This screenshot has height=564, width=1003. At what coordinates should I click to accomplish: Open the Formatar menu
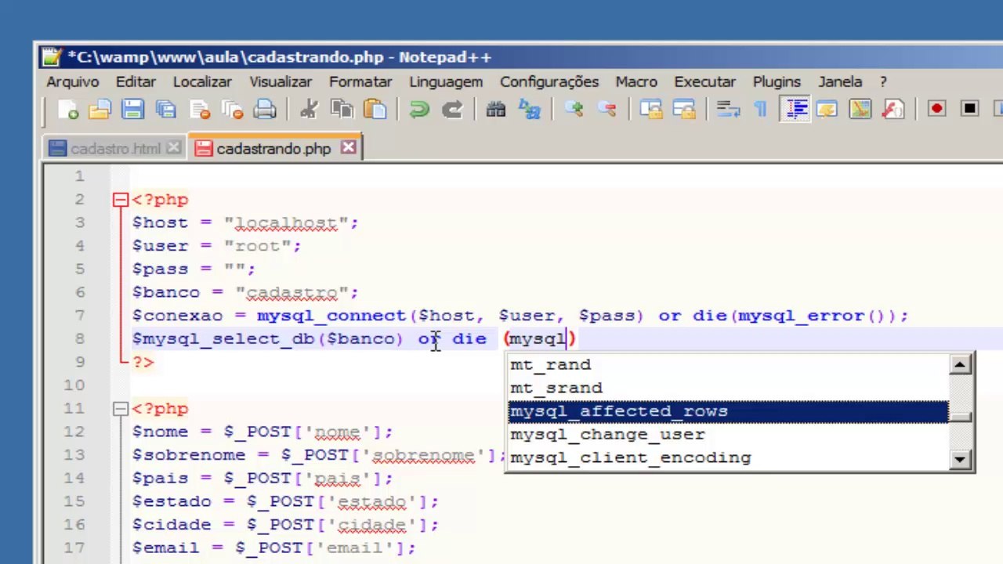click(360, 81)
